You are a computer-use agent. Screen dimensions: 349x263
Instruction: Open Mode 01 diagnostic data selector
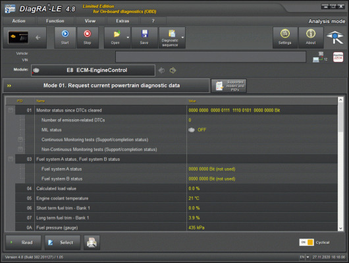[106, 86]
